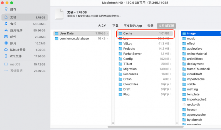Image resolution: width=221 pixels, height=130 pixels.
Task: Select the importcache folder row
Action: tap(201, 79)
